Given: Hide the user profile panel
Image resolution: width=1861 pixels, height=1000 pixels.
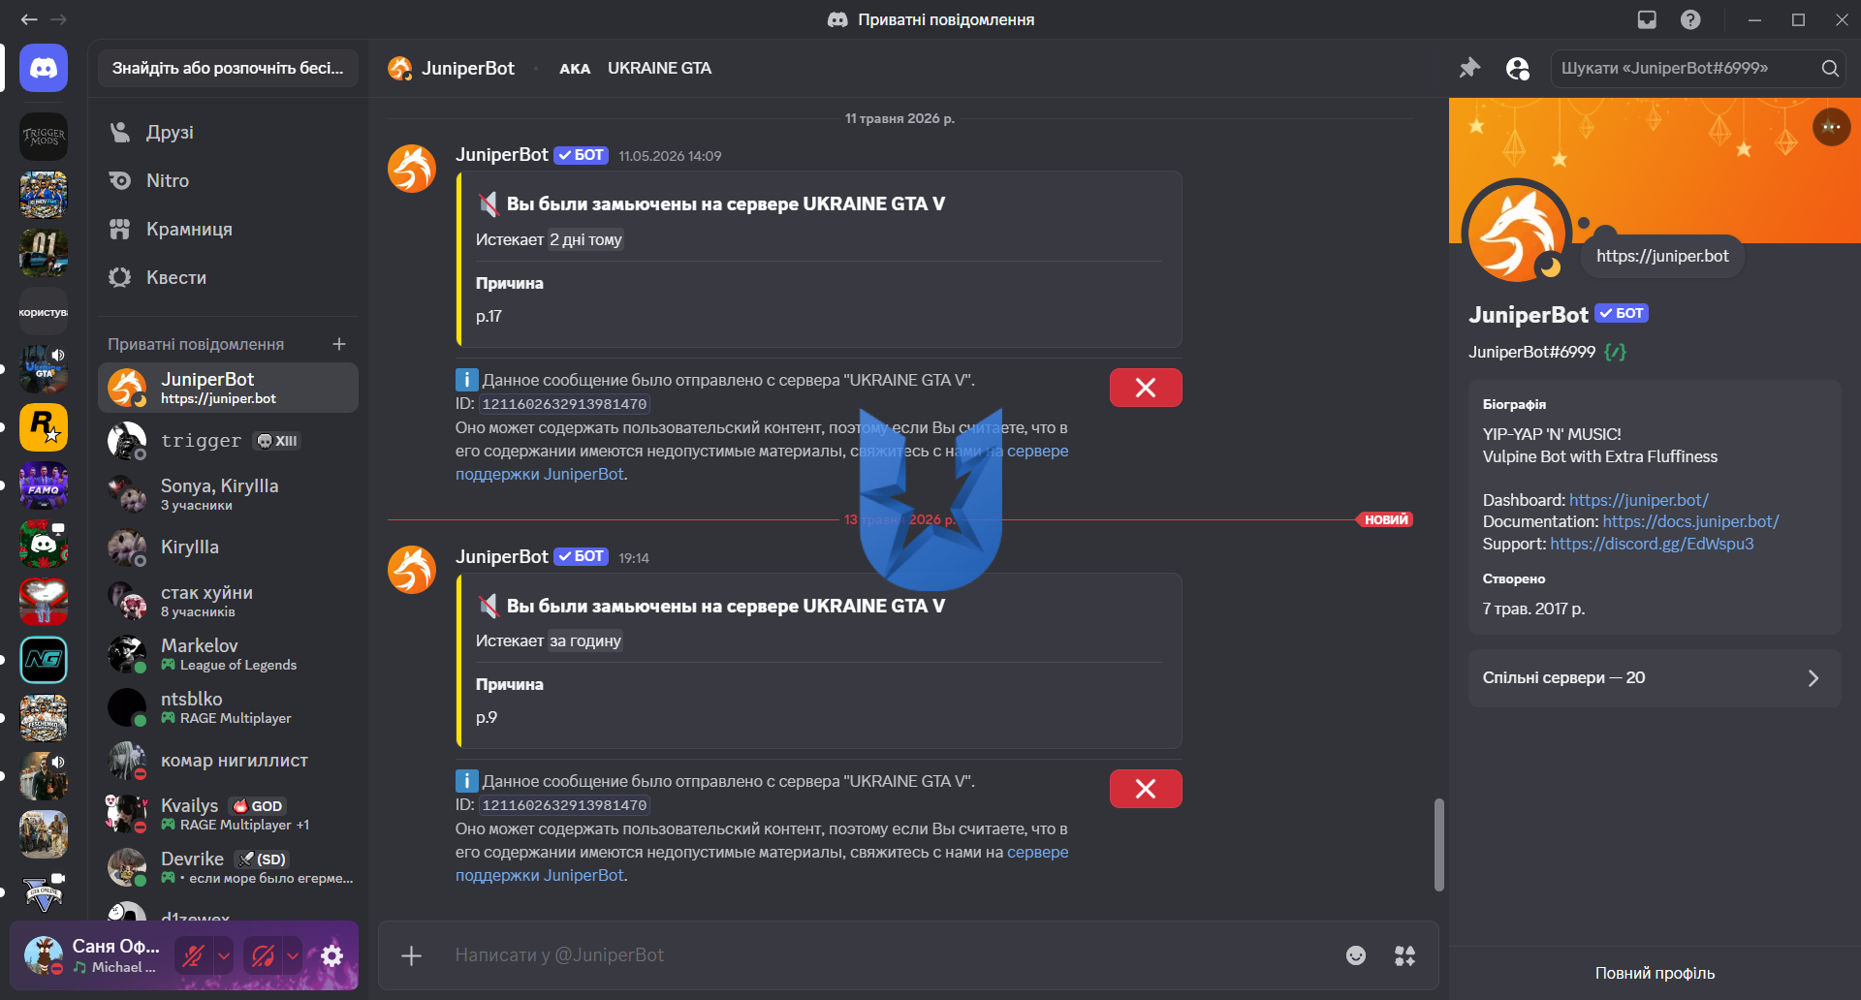Looking at the screenshot, I should pyautogui.click(x=1517, y=68).
